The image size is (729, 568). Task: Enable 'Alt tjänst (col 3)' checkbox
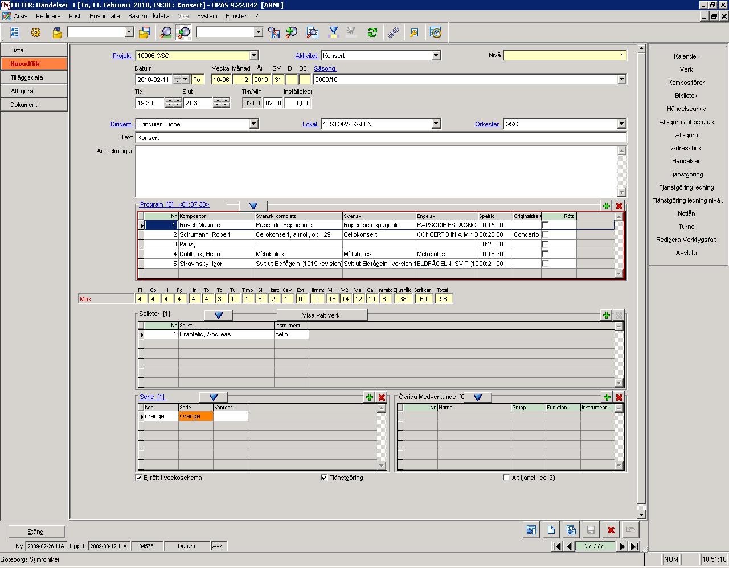click(x=506, y=478)
